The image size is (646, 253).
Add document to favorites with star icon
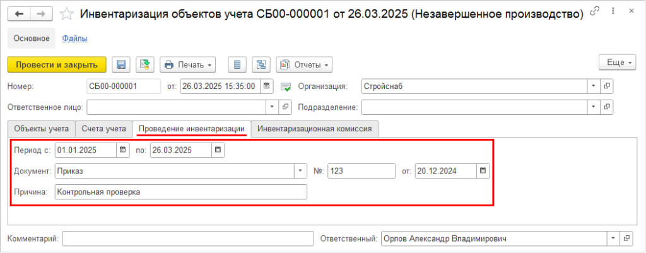click(x=66, y=14)
